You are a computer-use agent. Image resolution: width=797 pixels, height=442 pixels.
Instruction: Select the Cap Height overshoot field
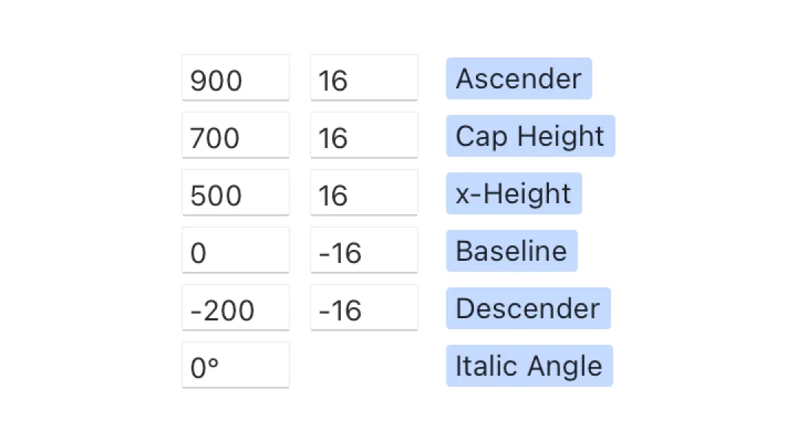click(364, 135)
